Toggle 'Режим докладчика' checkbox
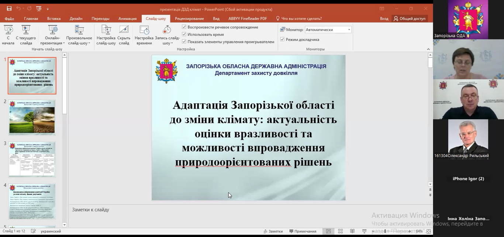The height and width of the screenshot is (237, 504). pos(282,39)
